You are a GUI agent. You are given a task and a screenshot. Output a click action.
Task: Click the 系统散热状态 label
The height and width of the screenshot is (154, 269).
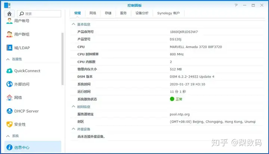tap(87, 99)
